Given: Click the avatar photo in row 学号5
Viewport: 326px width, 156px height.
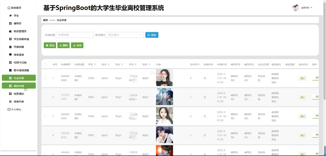Looking at the screenshot, I should (165, 135).
